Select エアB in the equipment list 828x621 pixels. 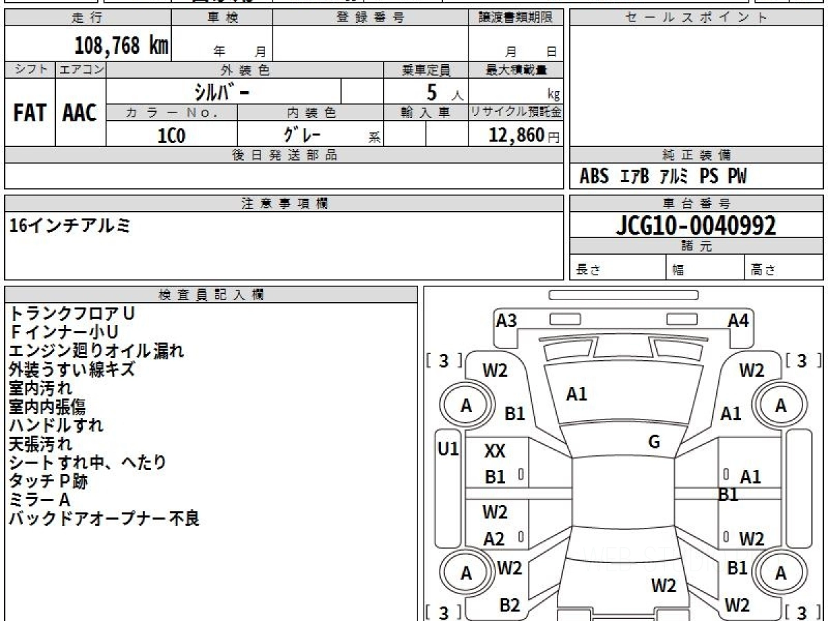[x=635, y=177]
